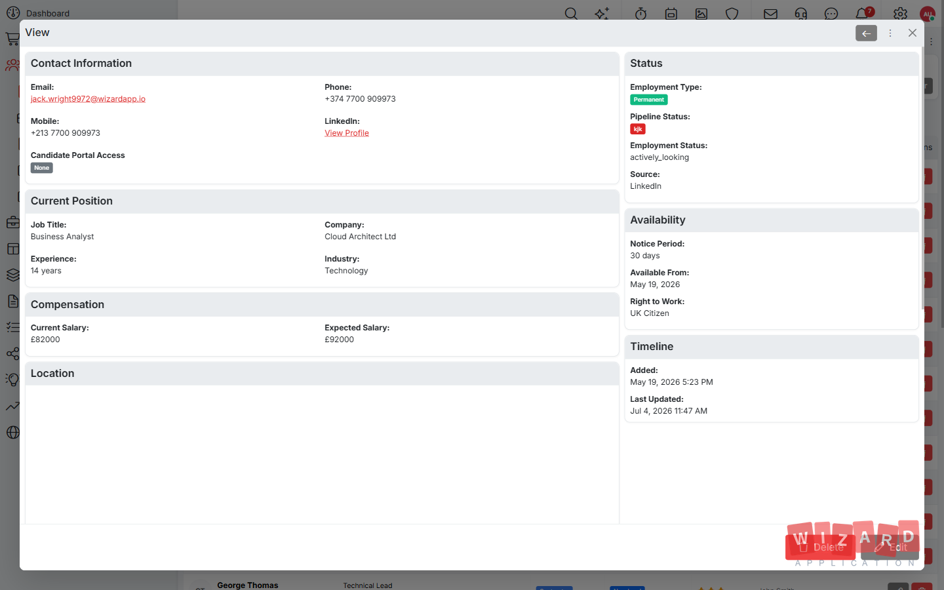Click mobile number +213 7700 909973
The width and height of the screenshot is (944, 590).
pos(66,133)
